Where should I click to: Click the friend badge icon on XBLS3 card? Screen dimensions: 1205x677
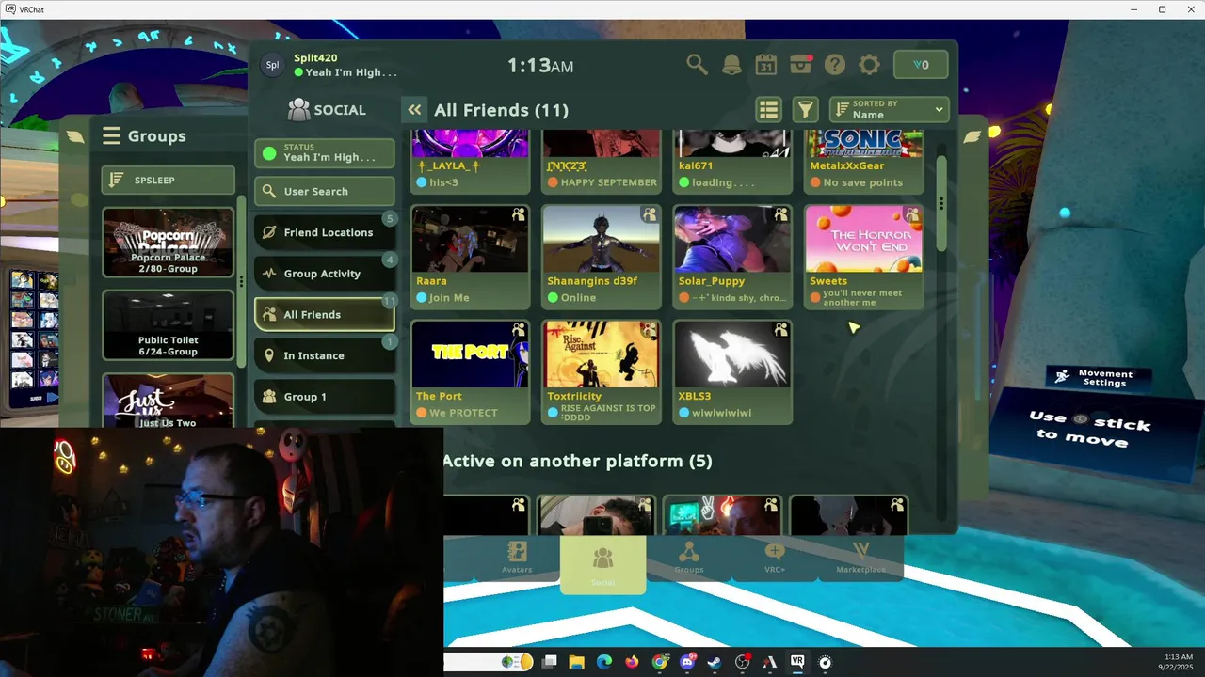pos(781,329)
